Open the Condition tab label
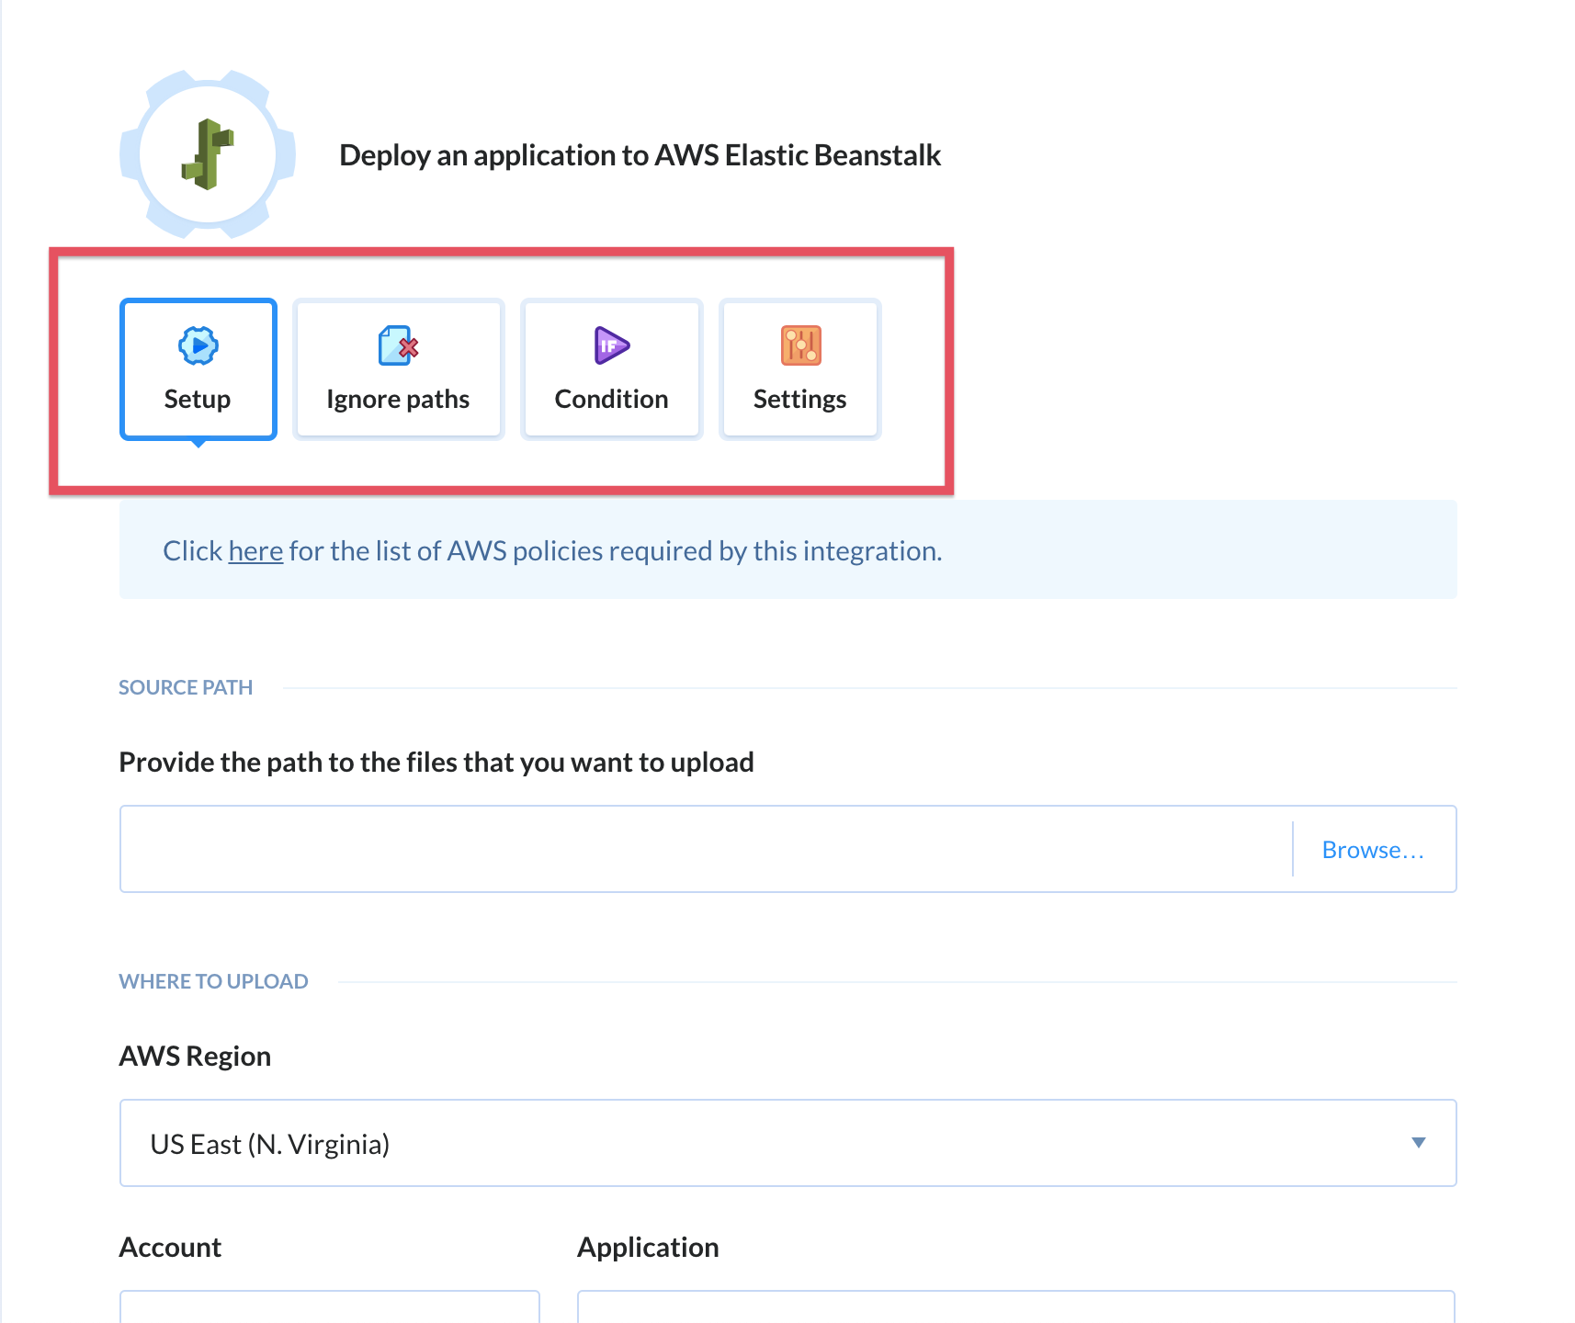The height and width of the screenshot is (1323, 1575). 611,399
